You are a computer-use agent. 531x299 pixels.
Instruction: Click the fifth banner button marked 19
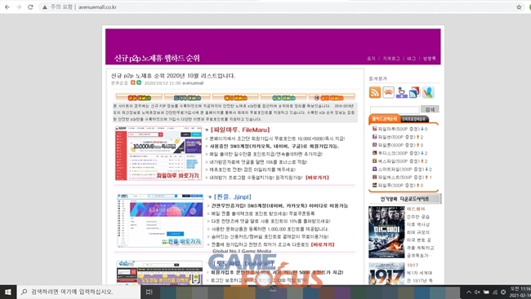pyautogui.click(x=332, y=98)
